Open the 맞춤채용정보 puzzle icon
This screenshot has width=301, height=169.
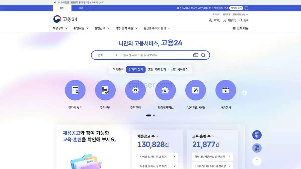coord(166,90)
